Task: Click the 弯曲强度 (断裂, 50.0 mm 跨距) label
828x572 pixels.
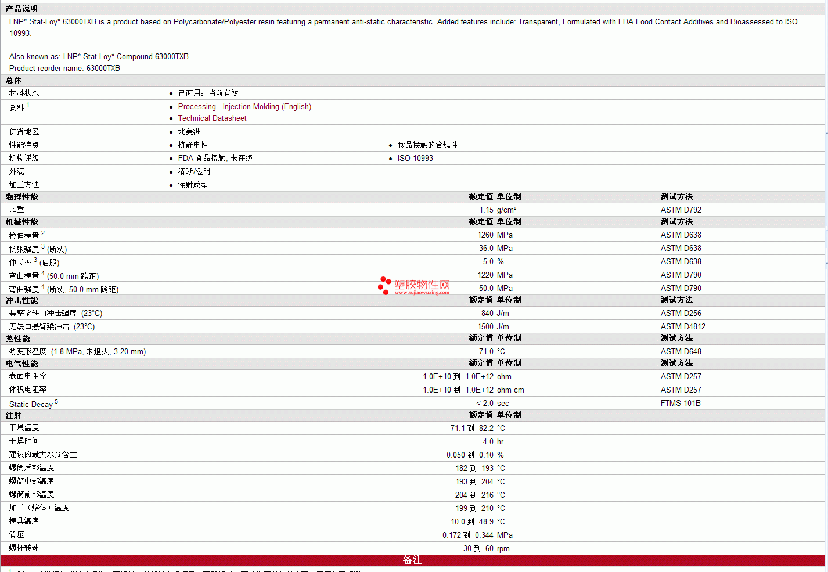Action: click(x=64, y=289)
